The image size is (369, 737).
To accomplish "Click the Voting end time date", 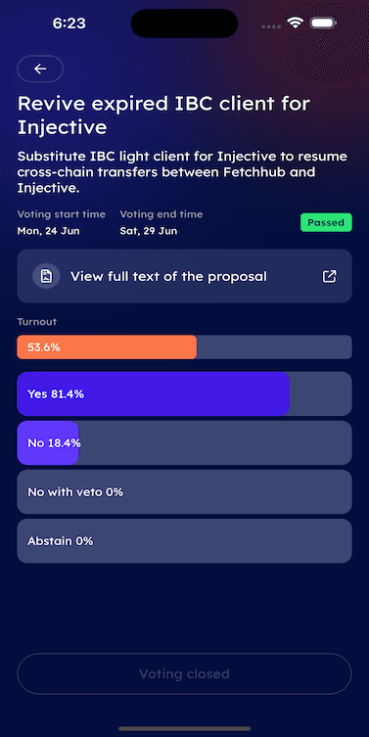I will (x=149, y=231).
